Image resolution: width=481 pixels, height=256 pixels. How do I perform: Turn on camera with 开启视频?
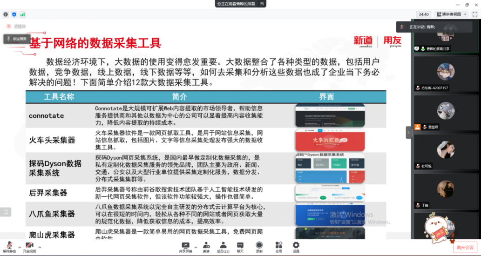point(29,246)
